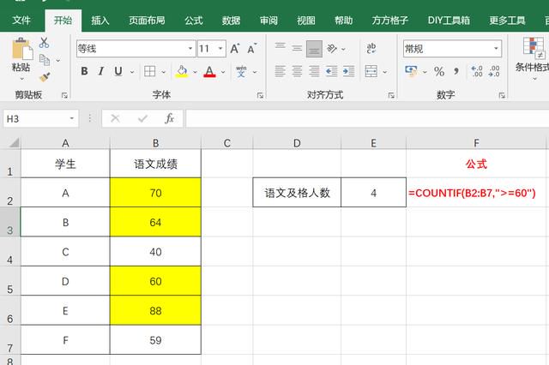The image size is (549, 365).
Task: Apply red font color
Action: pyautogui.click(x=209, y=71)
